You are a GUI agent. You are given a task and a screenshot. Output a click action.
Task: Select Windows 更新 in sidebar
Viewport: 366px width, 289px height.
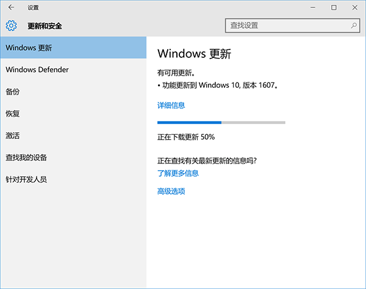pyautogui.click(x=73, y=48)
